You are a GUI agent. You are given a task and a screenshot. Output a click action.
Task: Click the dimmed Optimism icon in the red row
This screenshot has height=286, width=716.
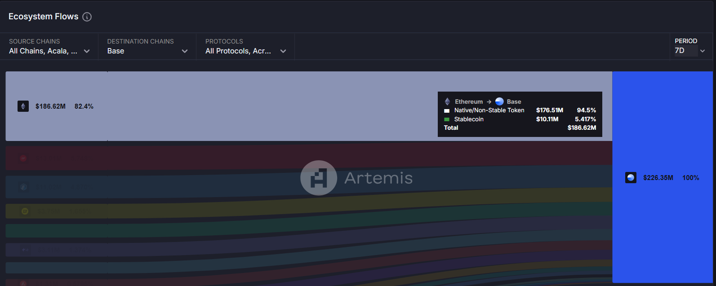click(x=23, y=158)
